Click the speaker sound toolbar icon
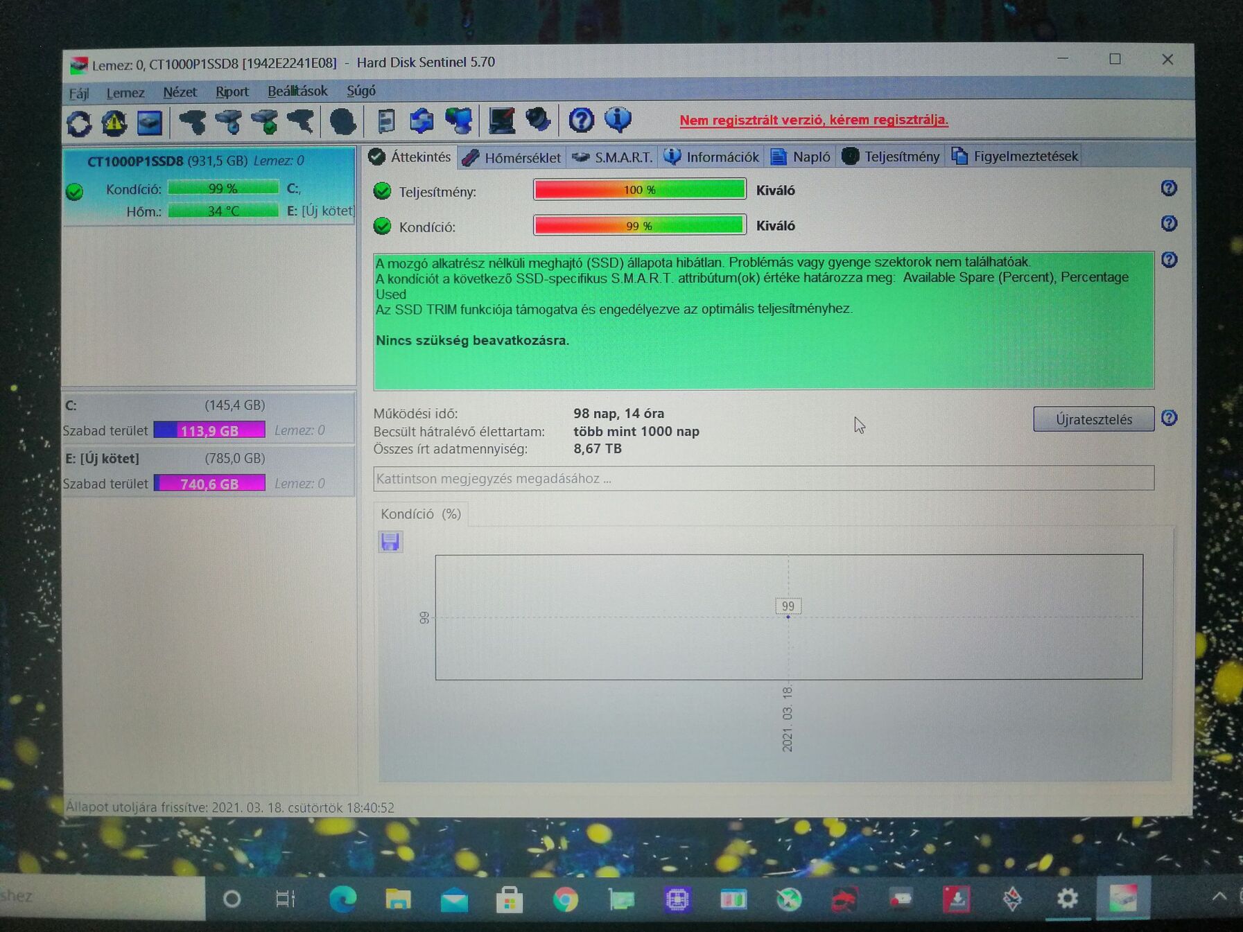Image resolution: width=1243 pixels, height=932 pixels. coord(538,121)
